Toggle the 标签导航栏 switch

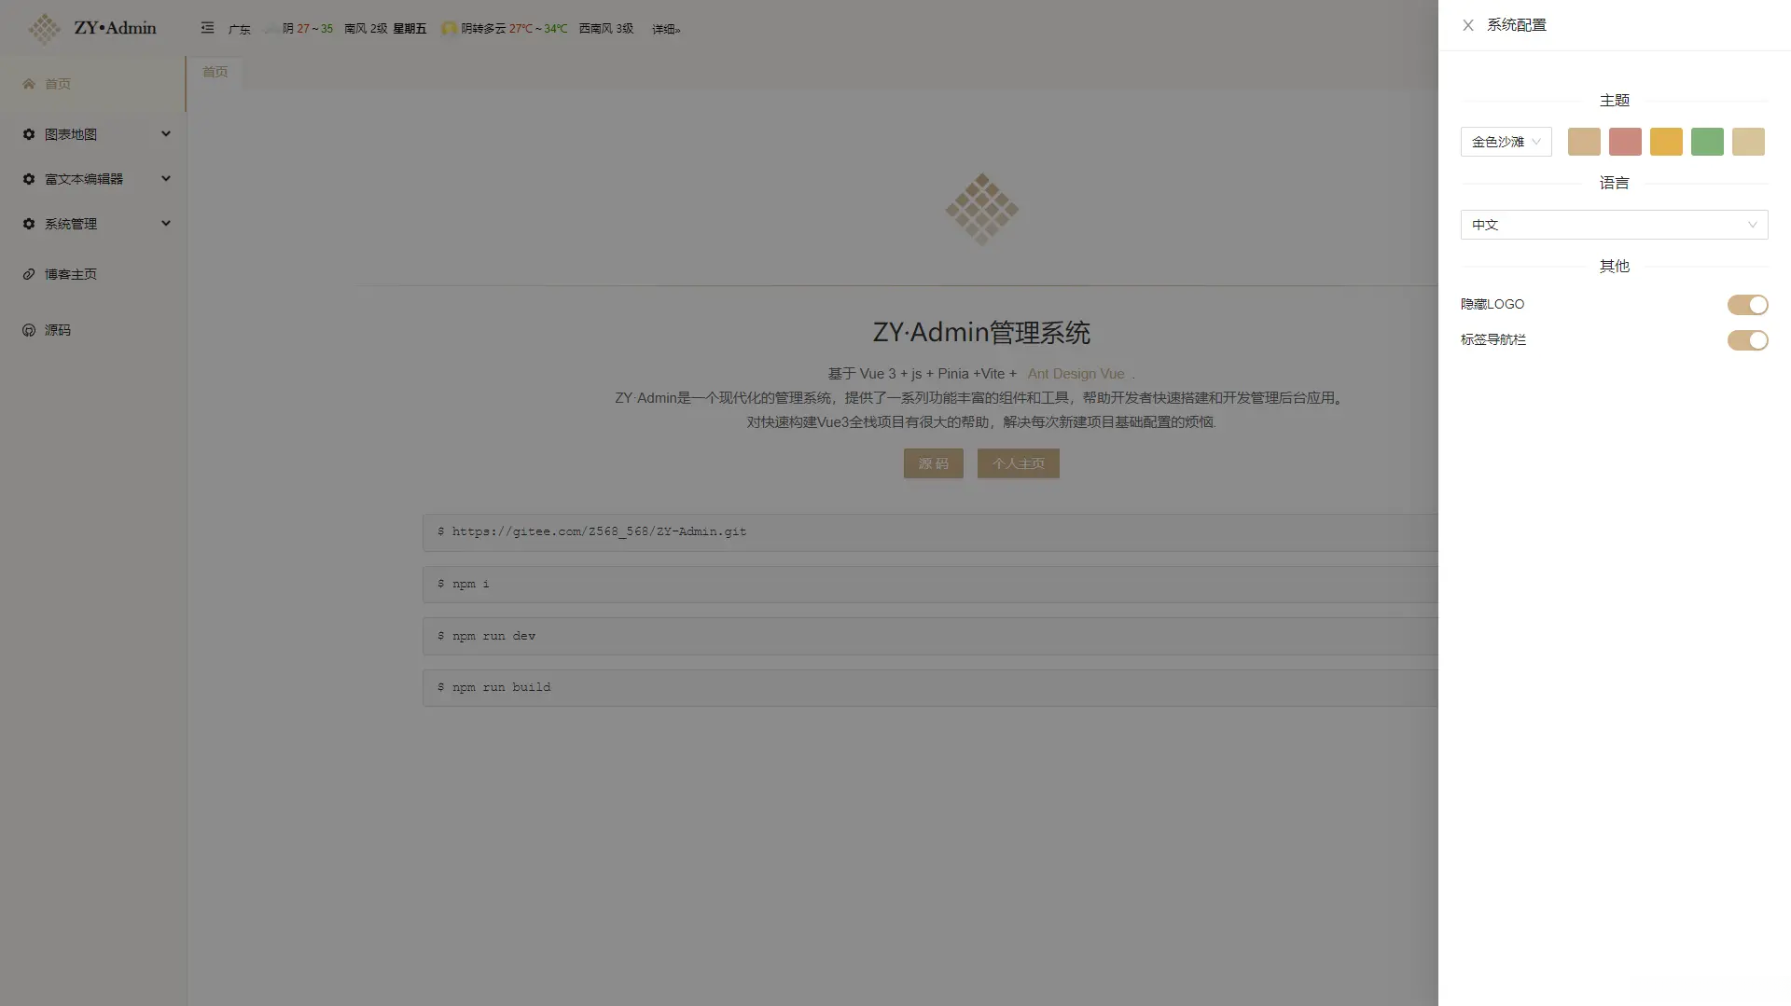click(1747, 340)
